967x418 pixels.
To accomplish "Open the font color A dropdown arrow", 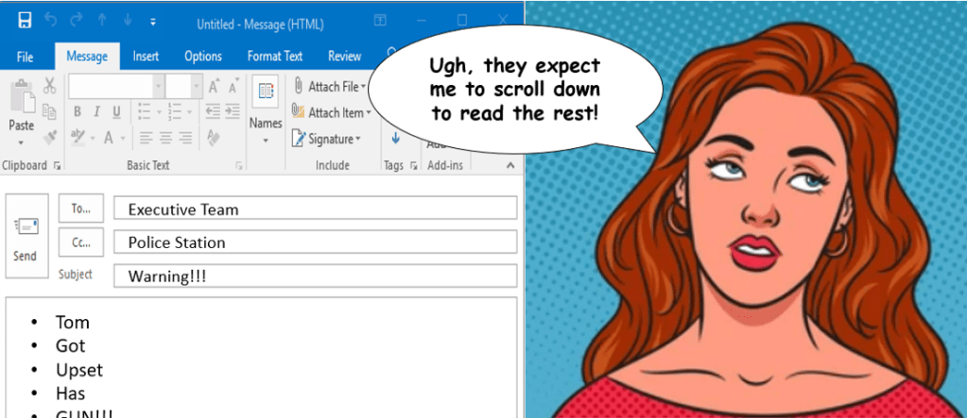I will click(x=123, y=138).
